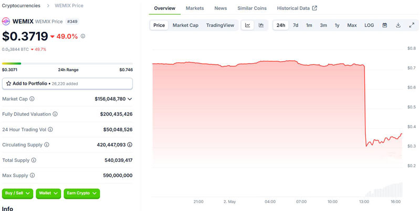Click the $0.3719 current price text
The width and height of the screenshot is (420, 211).
[x=25, y=36]
